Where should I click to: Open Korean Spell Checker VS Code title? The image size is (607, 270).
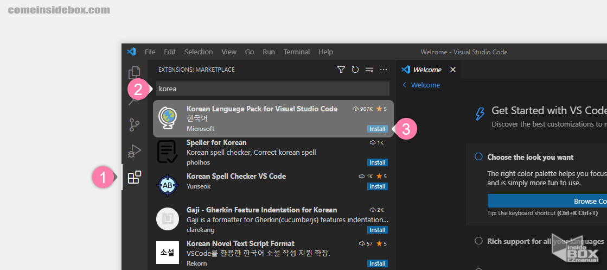coord(236,176)
